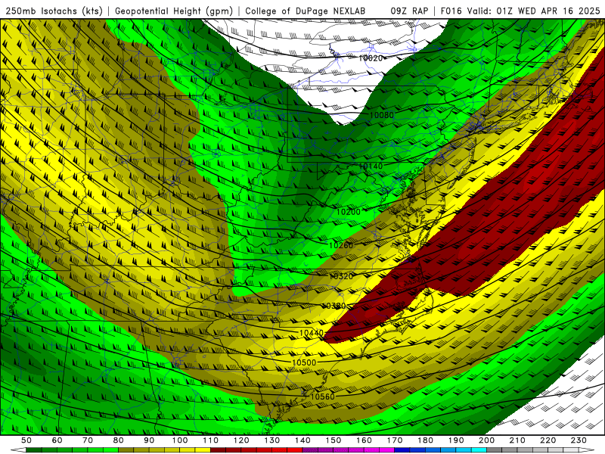Click the 60 value on the color scale
Viewport: 605px width, 454px height.
[57, 440]
